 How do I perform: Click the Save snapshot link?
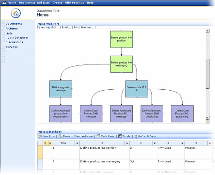48,27
